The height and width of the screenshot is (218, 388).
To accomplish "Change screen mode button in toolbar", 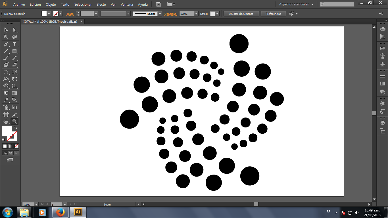I will click(x=10, y=160).
